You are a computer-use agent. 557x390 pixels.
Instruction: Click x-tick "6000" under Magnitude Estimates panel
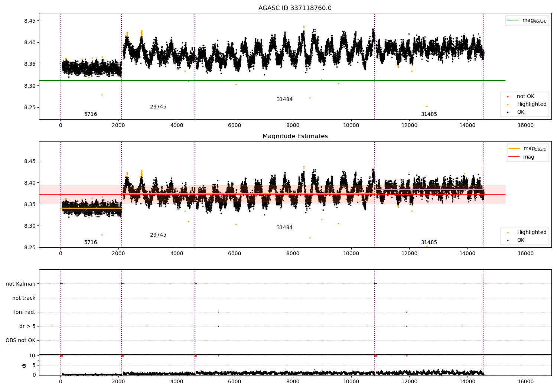tap(235, 253)
